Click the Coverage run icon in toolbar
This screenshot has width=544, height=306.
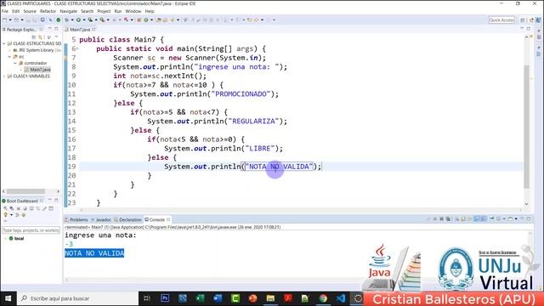click(x=90, y=20)
